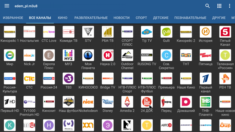This screenshot has width=235, height=132.
Task: Open the НТВ-ПЛЮС Спорт channel
Action: (127, 78)
